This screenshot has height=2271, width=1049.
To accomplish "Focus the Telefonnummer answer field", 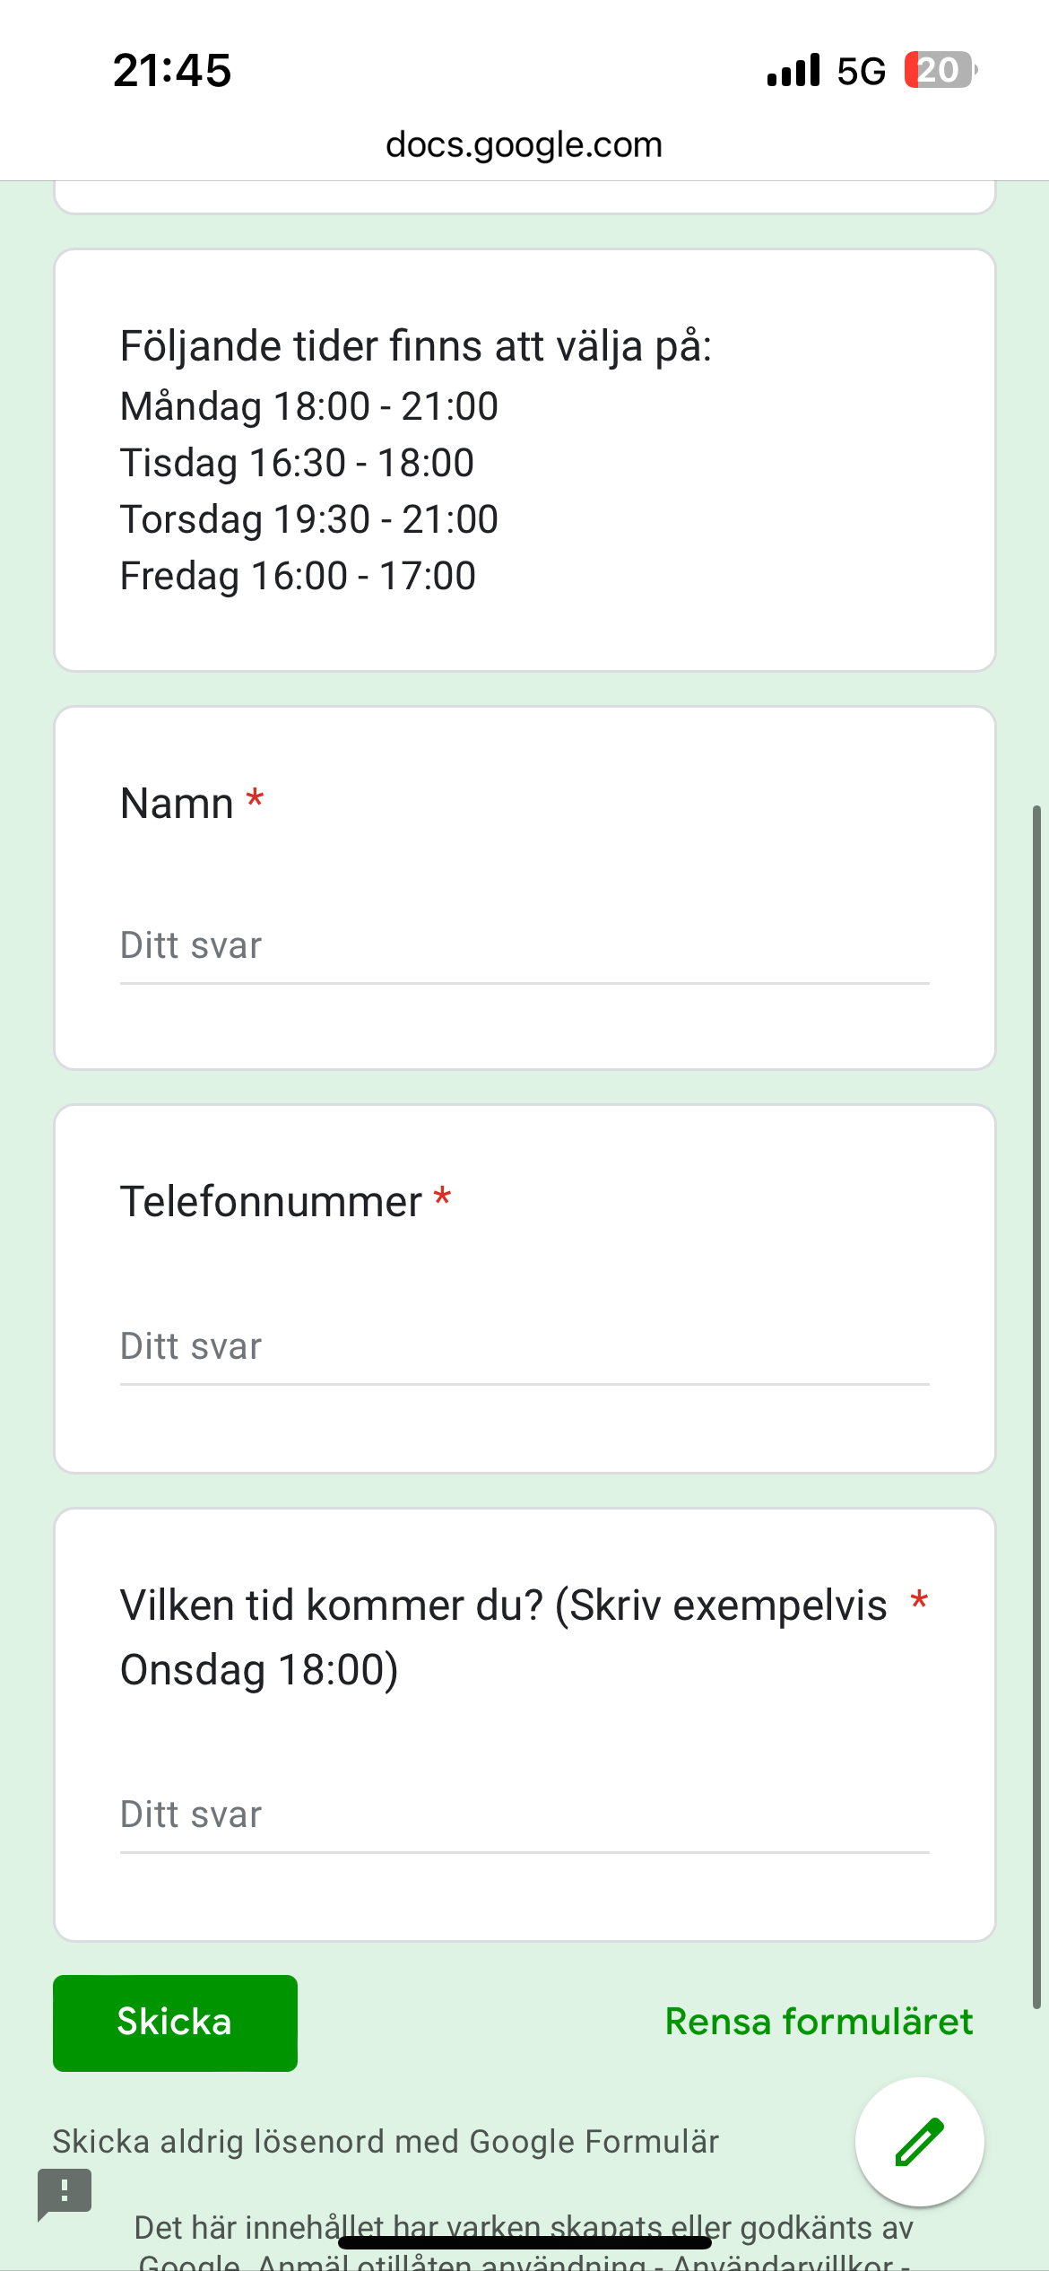I will (524, 1347).
